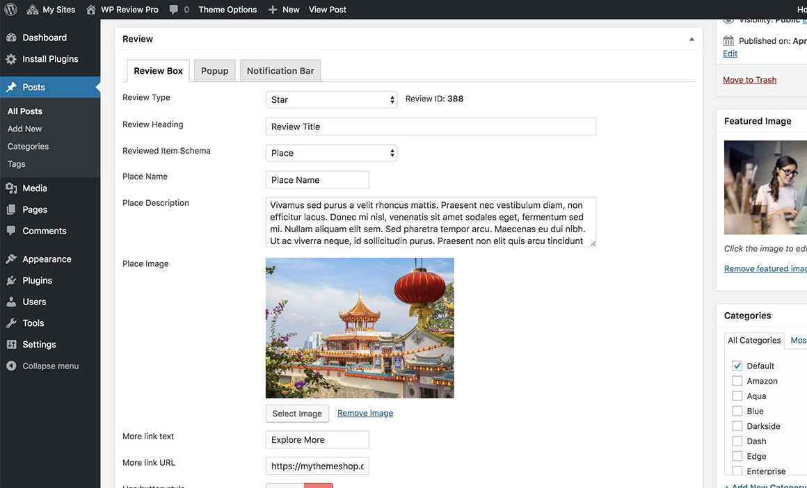Collapse the Review panel with arrow
807x488 pixels.
tap(692, 39)
